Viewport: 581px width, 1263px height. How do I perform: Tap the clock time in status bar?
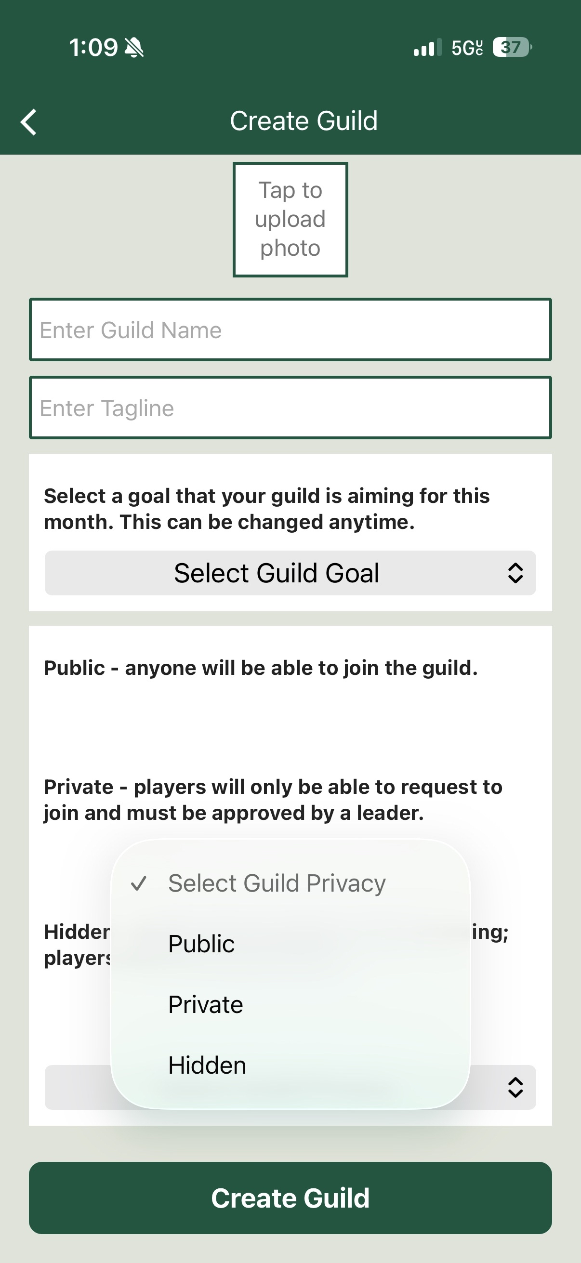tap(93, 48)
